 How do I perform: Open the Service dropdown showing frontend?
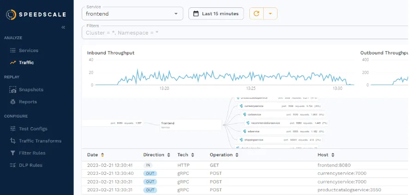(133, 13)
